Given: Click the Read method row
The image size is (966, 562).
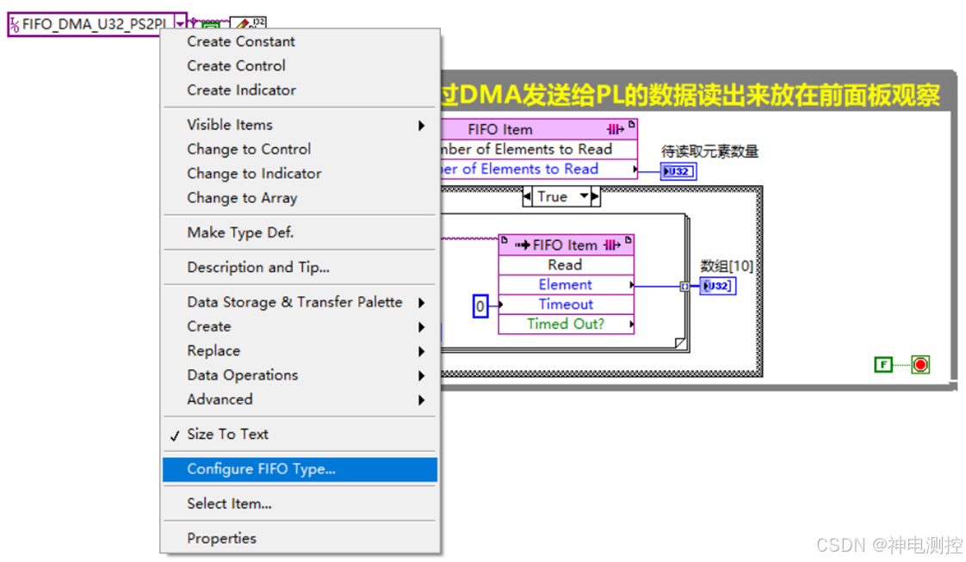Looking at the screenshot, I should click(566, 265).
